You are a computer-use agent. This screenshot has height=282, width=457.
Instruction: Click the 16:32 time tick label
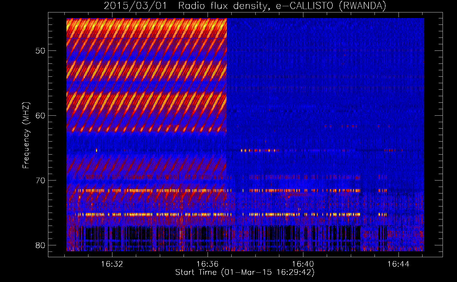[112, 264]
